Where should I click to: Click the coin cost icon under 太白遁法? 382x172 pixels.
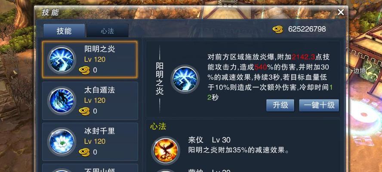pos(84,111)
